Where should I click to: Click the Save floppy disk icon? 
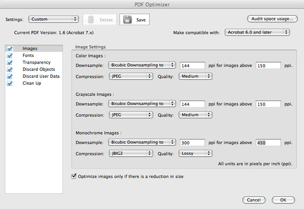[127, 19]
